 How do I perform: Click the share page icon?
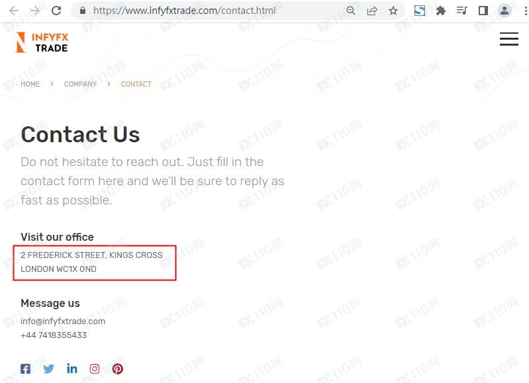(372, 11)
